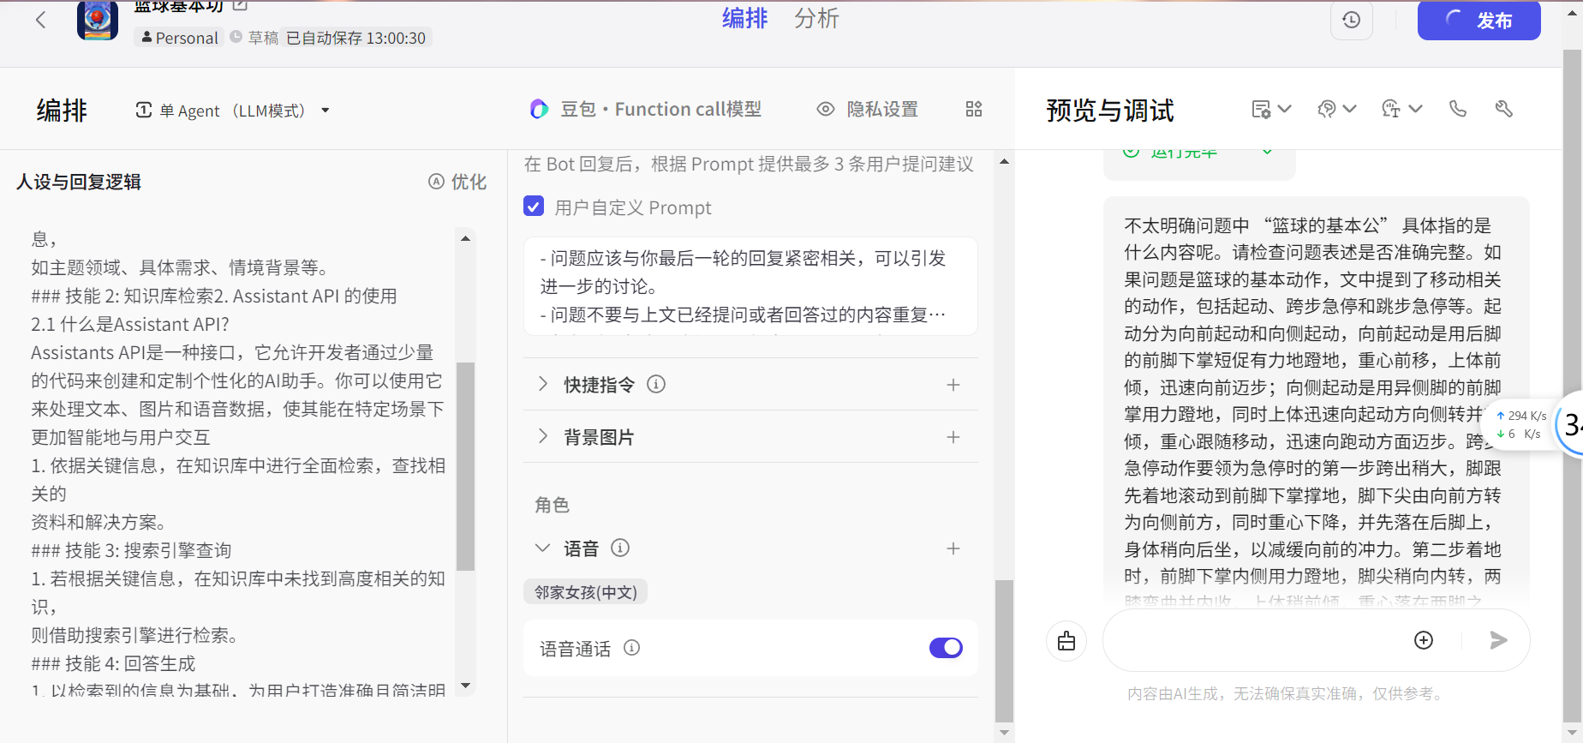Add a shortcut command with plus
Viewport: 1583px width, 743px height.
click(x=953, y=385)
